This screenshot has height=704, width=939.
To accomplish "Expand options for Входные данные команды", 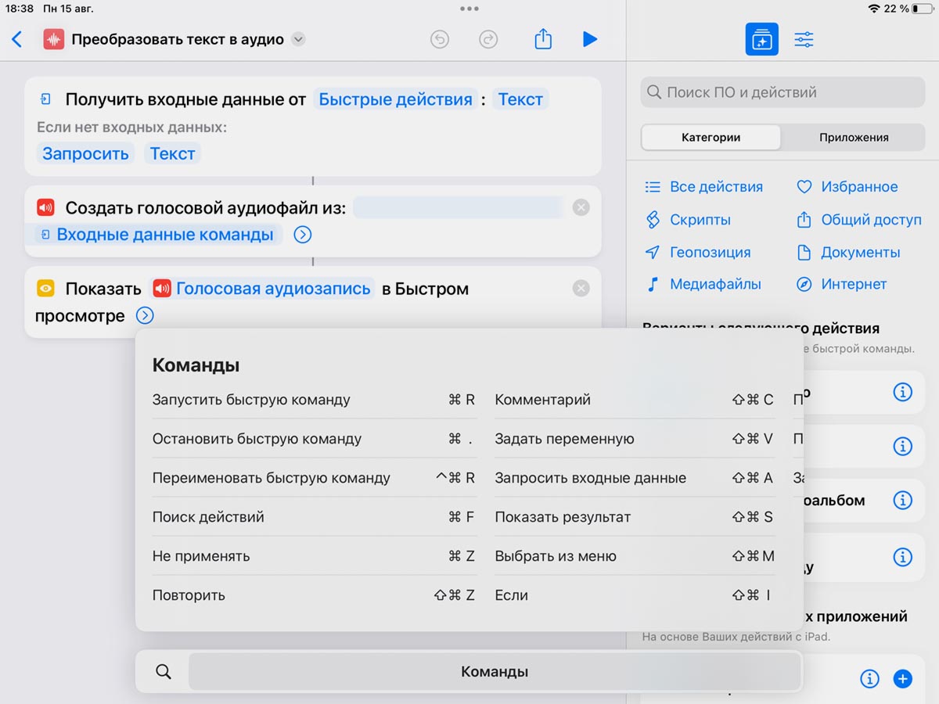I will [x=302, y=235].
